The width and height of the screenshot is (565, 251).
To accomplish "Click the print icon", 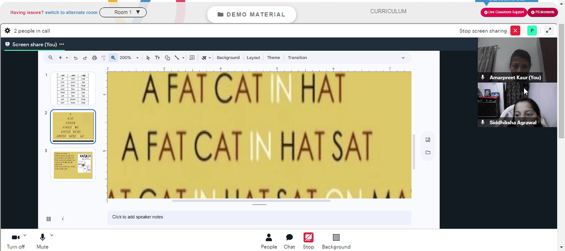I will point(94,58).
